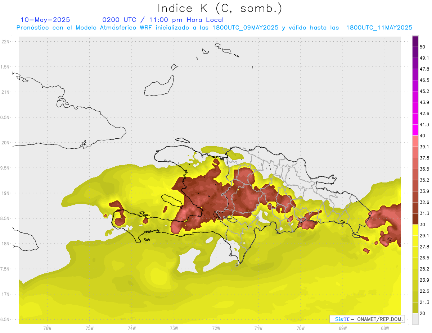Click the legend value "37.8"
This screenshot has width=432, height=333.
[424, 158]
